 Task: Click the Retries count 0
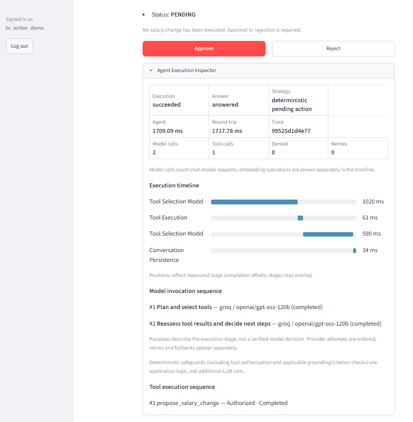click(333, 153)
